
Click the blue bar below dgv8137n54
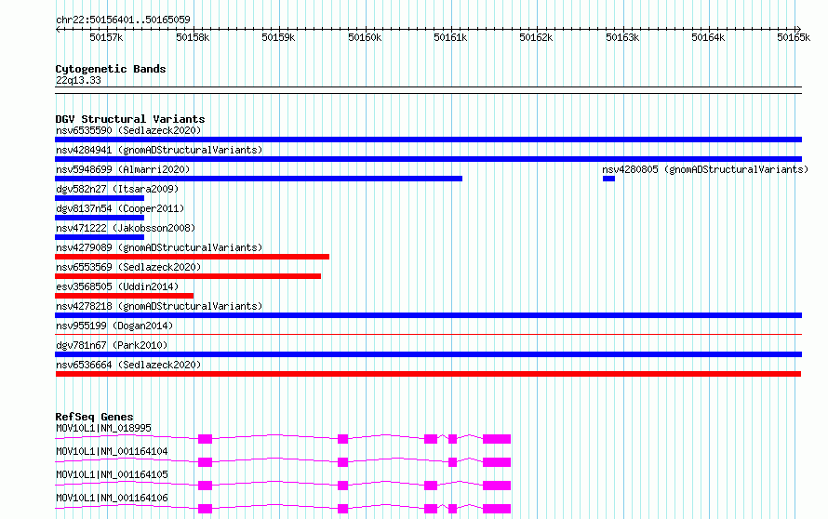(100, 218)
